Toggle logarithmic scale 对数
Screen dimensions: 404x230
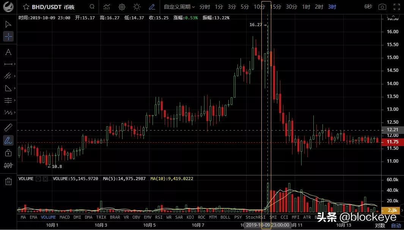click(x=380, y=225)
